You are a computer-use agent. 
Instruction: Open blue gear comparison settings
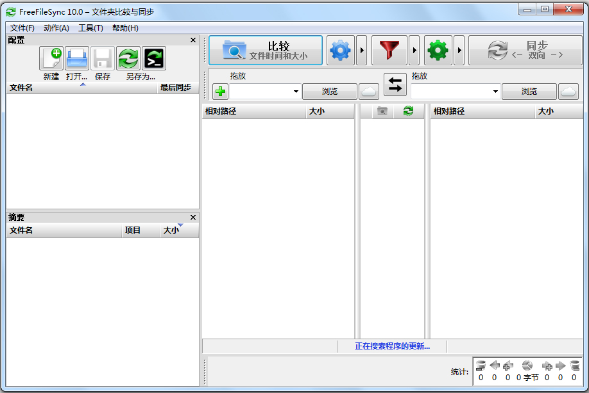pos(340,50)
